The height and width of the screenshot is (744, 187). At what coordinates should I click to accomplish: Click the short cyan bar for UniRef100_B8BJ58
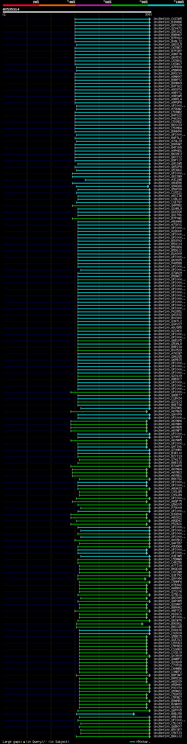(x=105, y=714)
